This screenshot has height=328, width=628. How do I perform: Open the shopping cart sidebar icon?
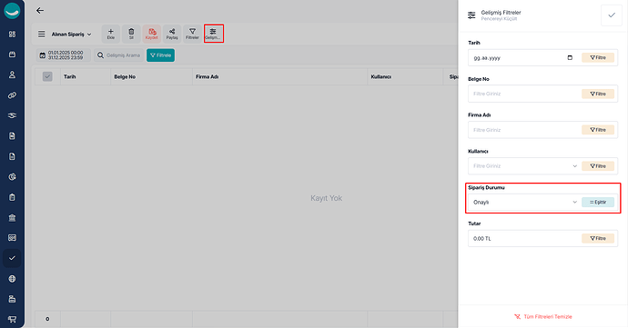coord(12,319)
